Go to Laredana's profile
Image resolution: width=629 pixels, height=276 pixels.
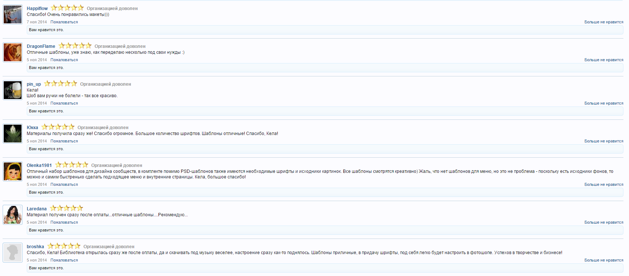[37, 209]
